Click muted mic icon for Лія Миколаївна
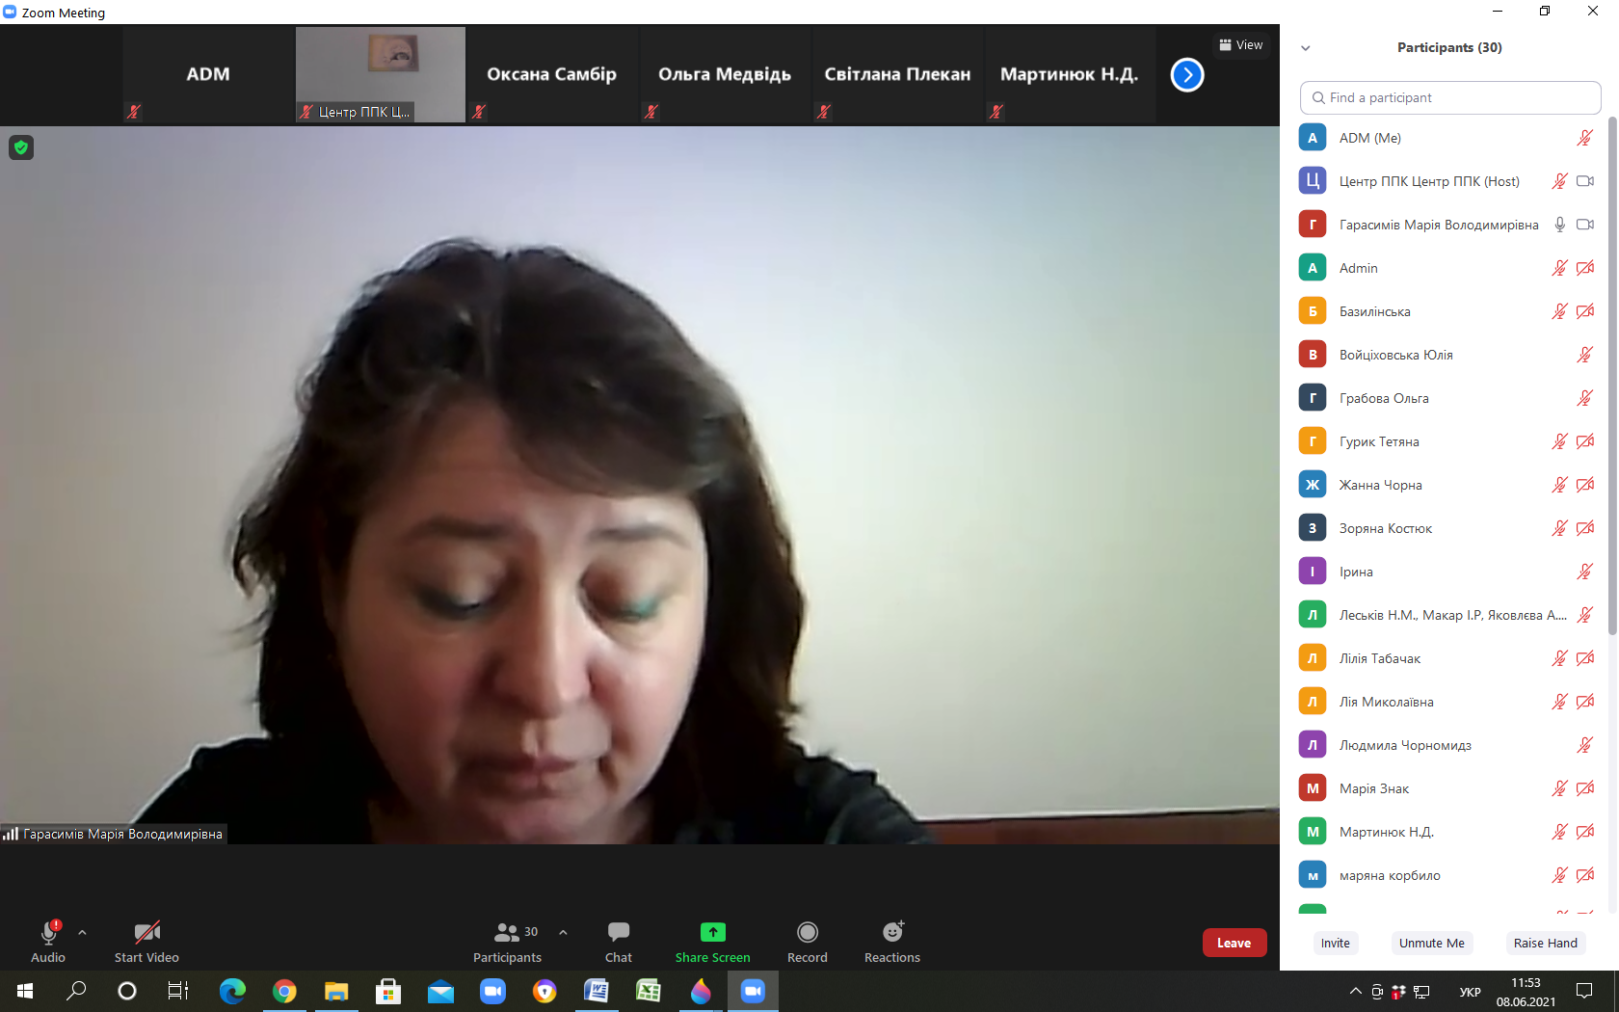Viewport: 1619px width, 1012px height. (1559, 702)
